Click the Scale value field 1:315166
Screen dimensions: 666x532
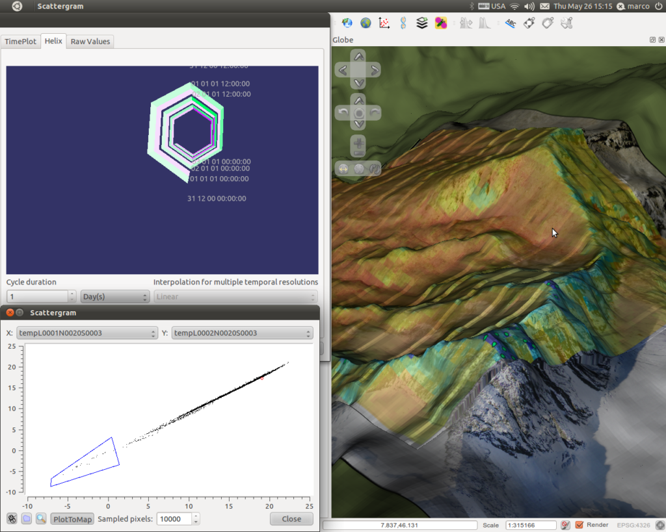(531, 526)
